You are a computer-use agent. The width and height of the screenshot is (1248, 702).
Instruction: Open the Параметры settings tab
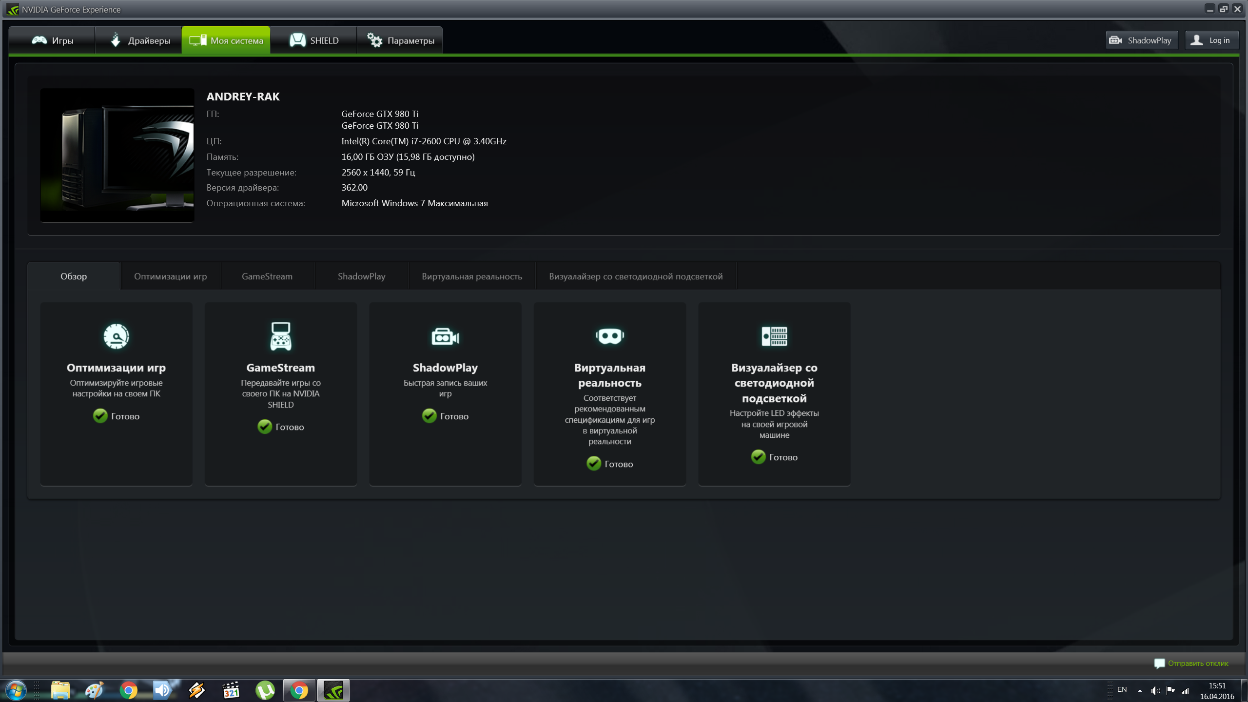pyautogui.click(x=400, y=40)
